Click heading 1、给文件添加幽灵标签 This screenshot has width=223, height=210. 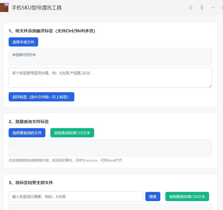coord(52,31)
